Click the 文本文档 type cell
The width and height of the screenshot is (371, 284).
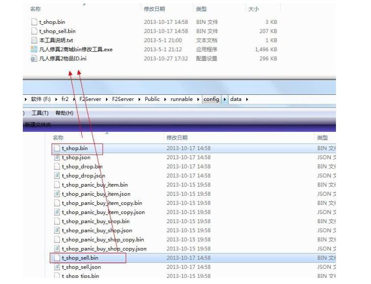(207, 40)
